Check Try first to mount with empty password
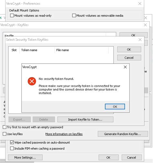This screenshot has height=163, width=153. coord(5,127)
